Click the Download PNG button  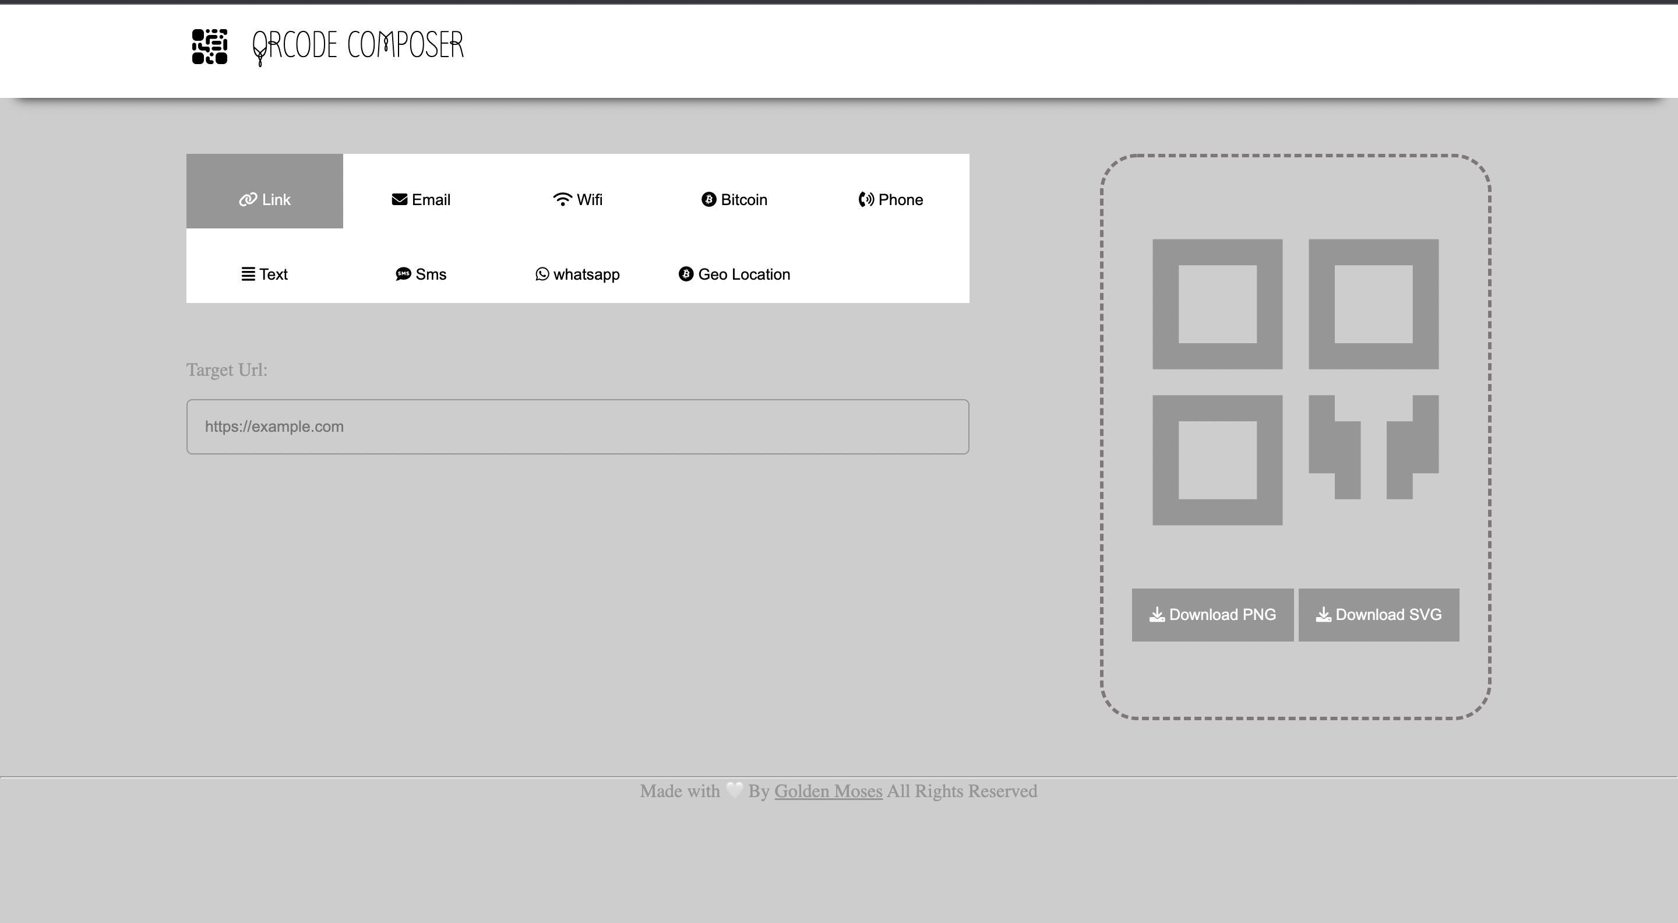click(1212, 615)
